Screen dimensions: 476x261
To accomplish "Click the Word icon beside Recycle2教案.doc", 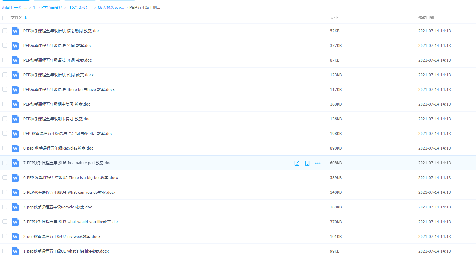I will tap(15, 148).
